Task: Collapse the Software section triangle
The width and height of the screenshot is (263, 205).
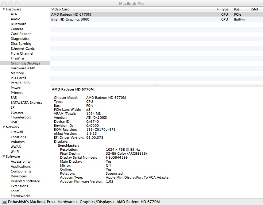Action: [x=4, y=156]
